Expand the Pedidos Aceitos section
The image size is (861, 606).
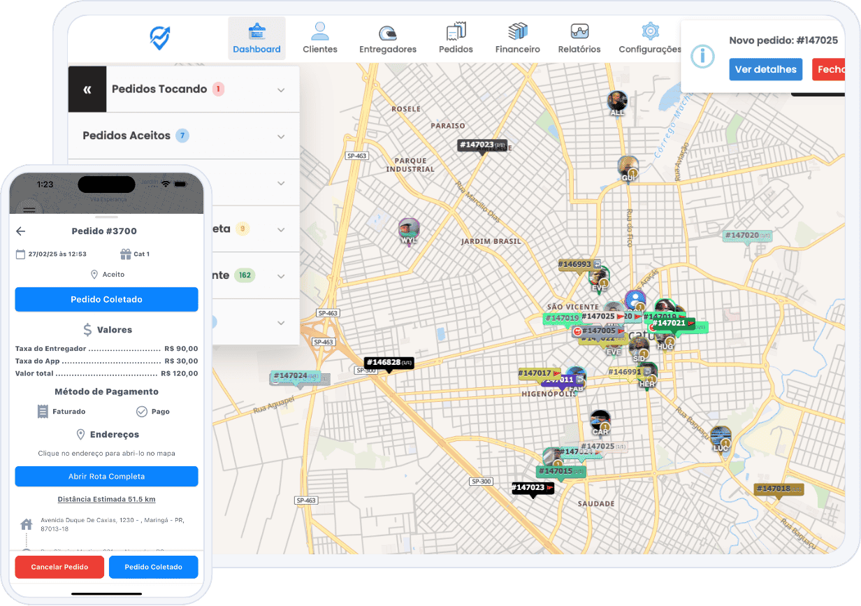tap(281, 136)
